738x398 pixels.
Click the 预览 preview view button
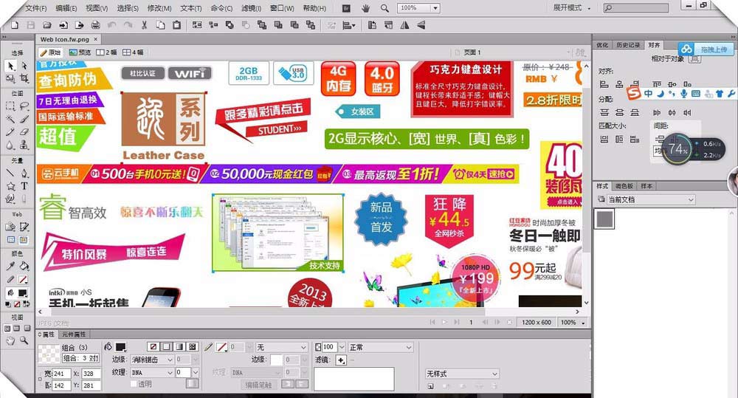coord(80,52)
